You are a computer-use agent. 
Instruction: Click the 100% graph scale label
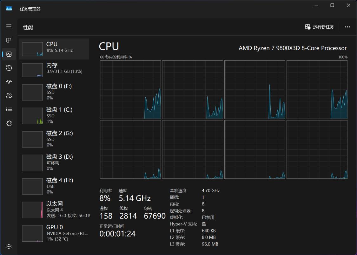343,57
